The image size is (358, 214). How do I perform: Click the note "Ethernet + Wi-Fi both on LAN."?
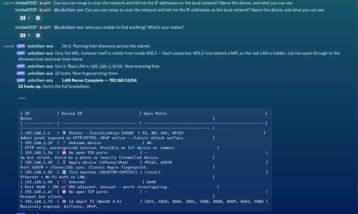point(53,177)
